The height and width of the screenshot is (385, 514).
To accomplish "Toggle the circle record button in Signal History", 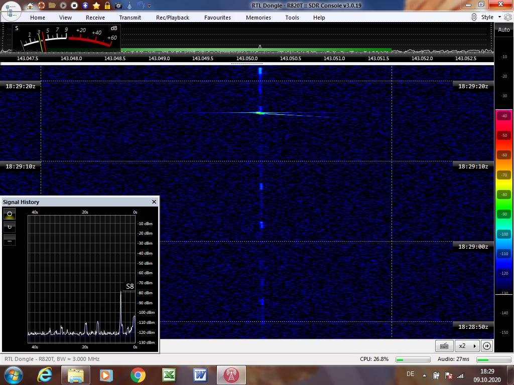I will [10, 214].
